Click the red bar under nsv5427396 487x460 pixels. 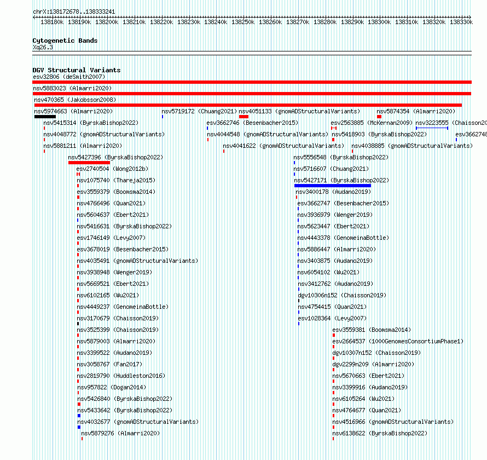[89, 163]
